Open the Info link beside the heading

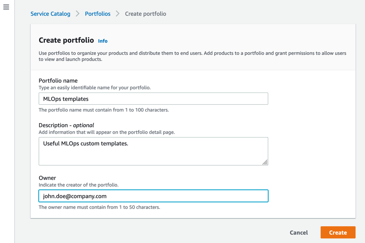coord(103,41)
